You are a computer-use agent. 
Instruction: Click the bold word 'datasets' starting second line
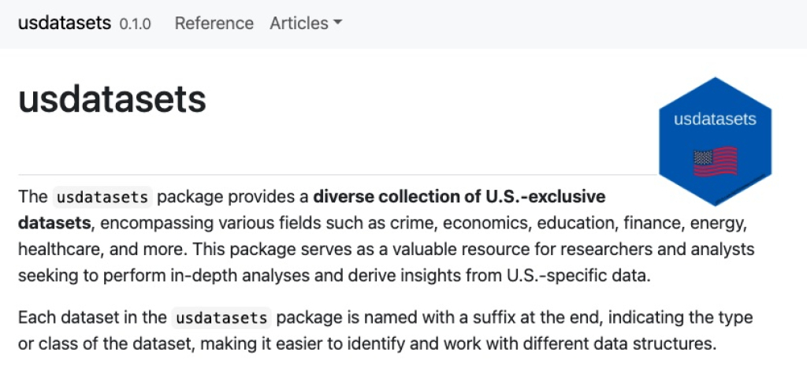54,223
